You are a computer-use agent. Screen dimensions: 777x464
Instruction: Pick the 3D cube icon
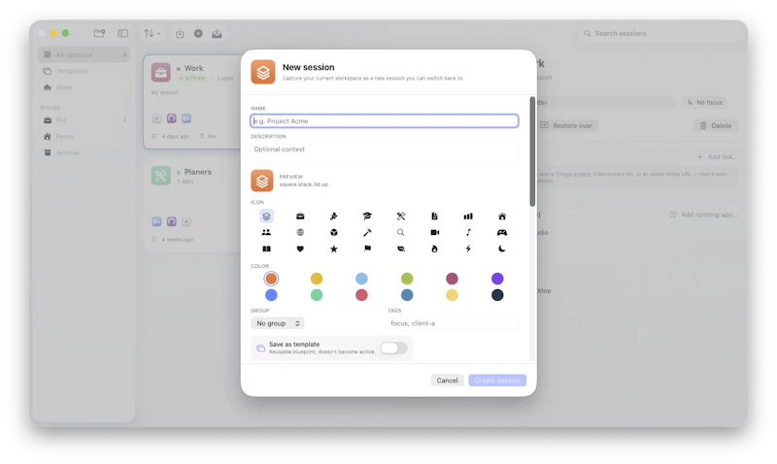[334, 232]
